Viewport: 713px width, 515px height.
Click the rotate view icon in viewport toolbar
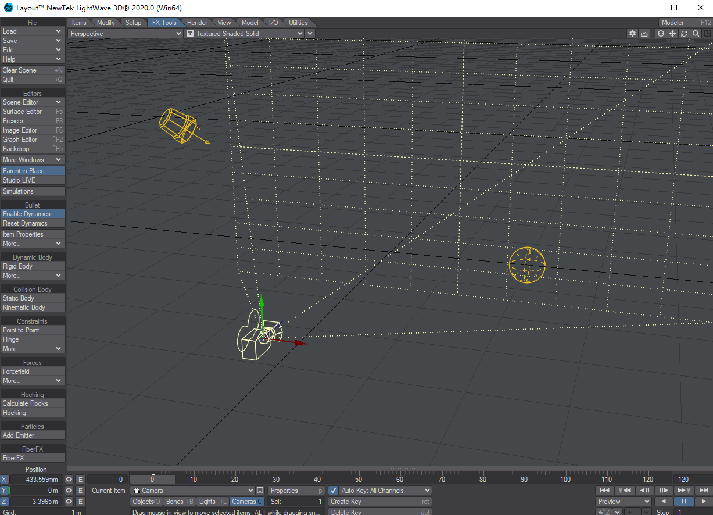[684, 33]
